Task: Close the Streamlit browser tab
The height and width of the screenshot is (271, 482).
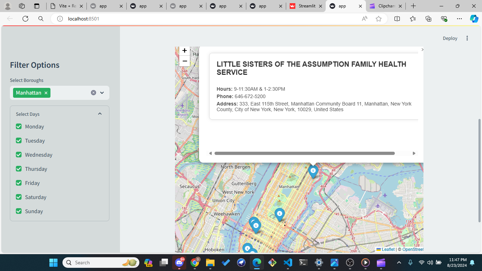Action: pyautogui.click(x=321, y=6)
